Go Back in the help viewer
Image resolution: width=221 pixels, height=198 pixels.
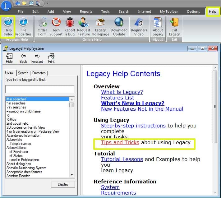click(x=23, y=58)
